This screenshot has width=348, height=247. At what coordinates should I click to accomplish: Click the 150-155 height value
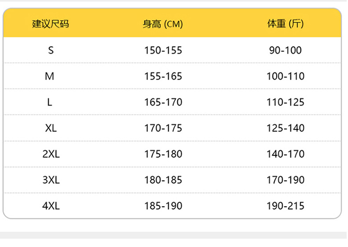(163, 50)
